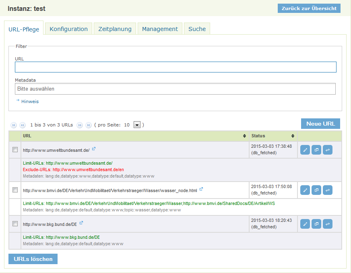Open the pro Seite dropdown
Image resolution: width=351 pixels, height=273 pixels.
[137, 125]
